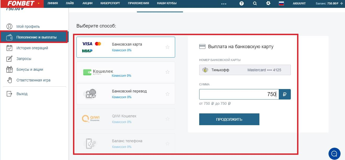Open the Тинькофф Mastercard card selector
Screen dimensions: 345x160
click(x=245, y=70)
